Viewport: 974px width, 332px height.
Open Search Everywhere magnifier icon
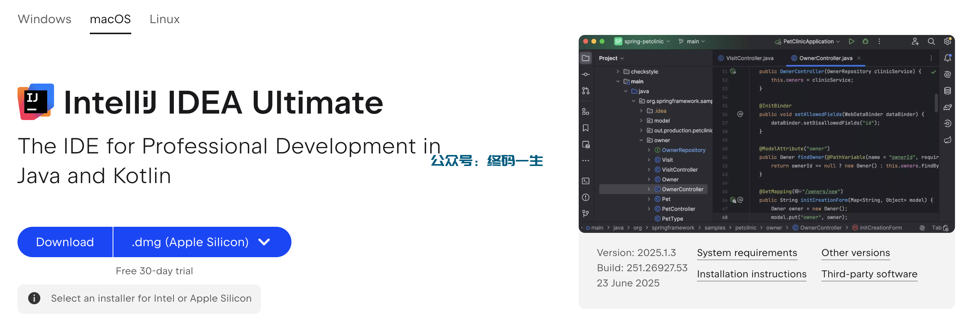[931, 41]
